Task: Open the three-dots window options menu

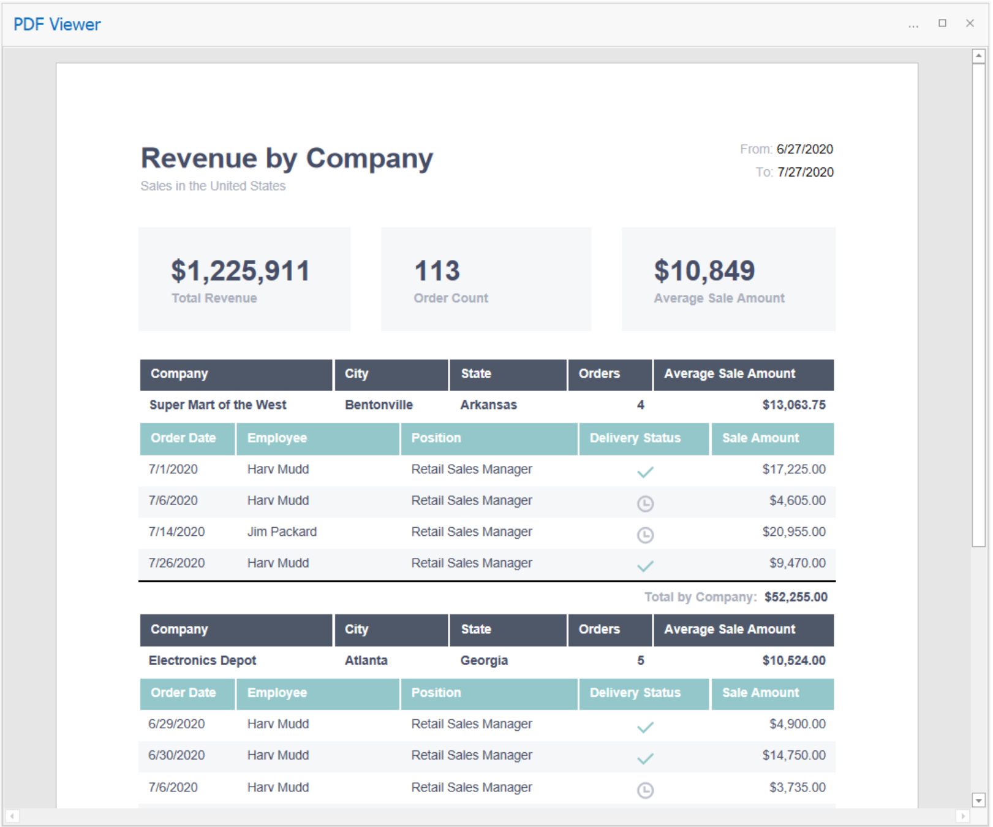Action: 913,25
